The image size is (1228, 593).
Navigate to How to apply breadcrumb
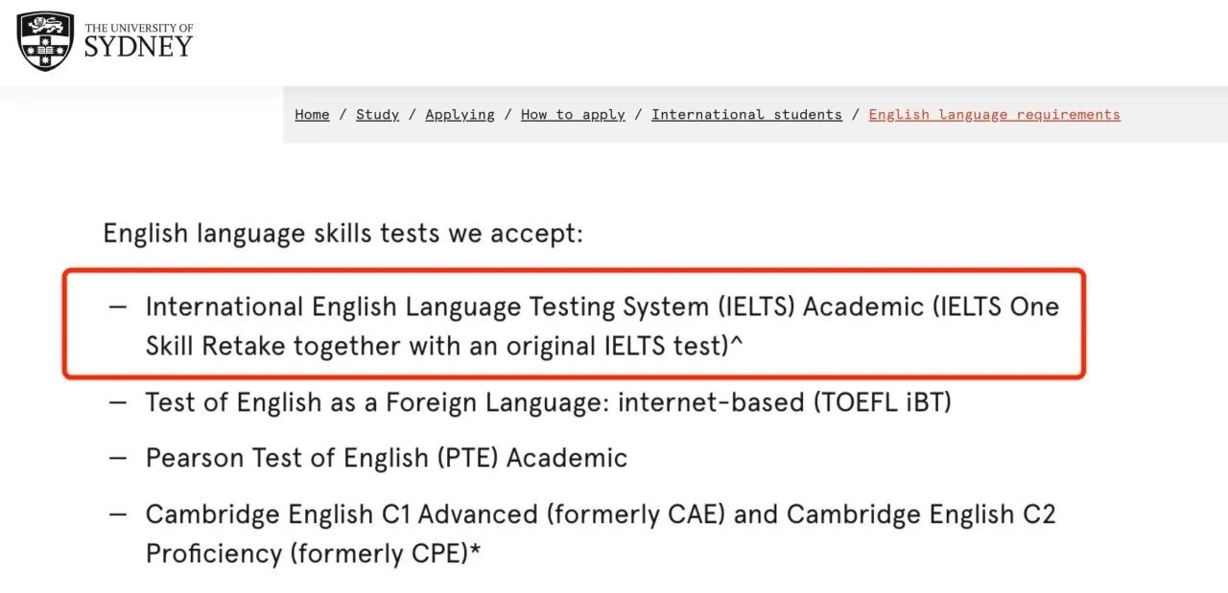point(573,114)
